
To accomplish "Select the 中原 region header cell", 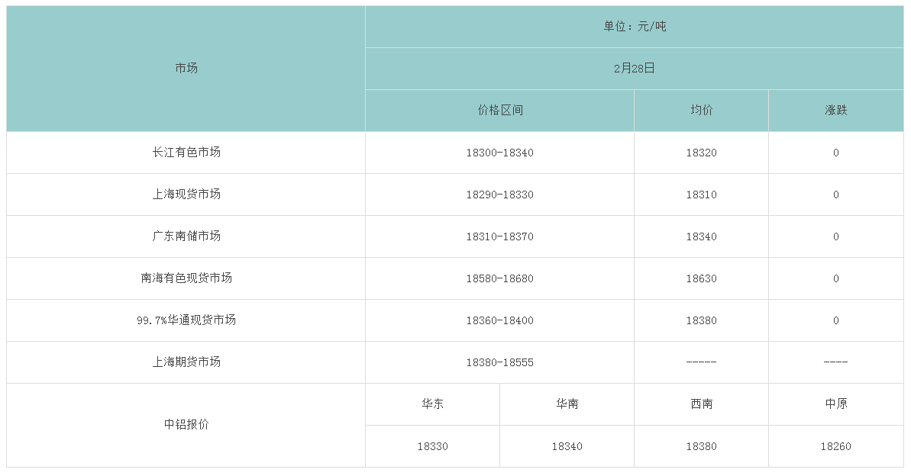I will click(x=835, y=404).
